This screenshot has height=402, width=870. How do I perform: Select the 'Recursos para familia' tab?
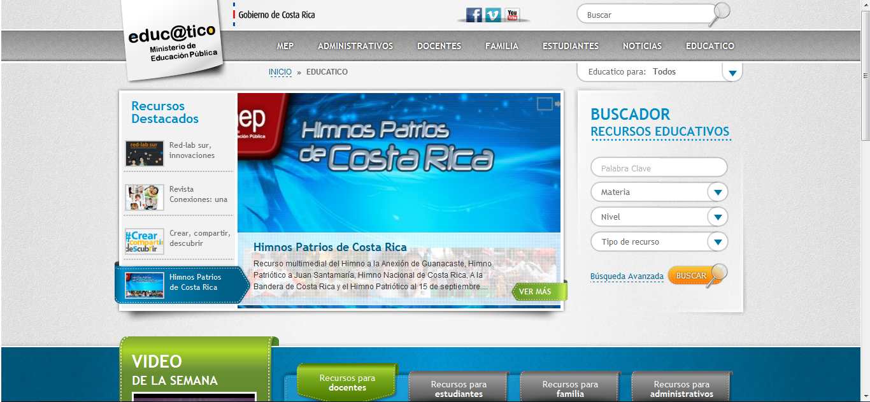(x=570, y=387)
